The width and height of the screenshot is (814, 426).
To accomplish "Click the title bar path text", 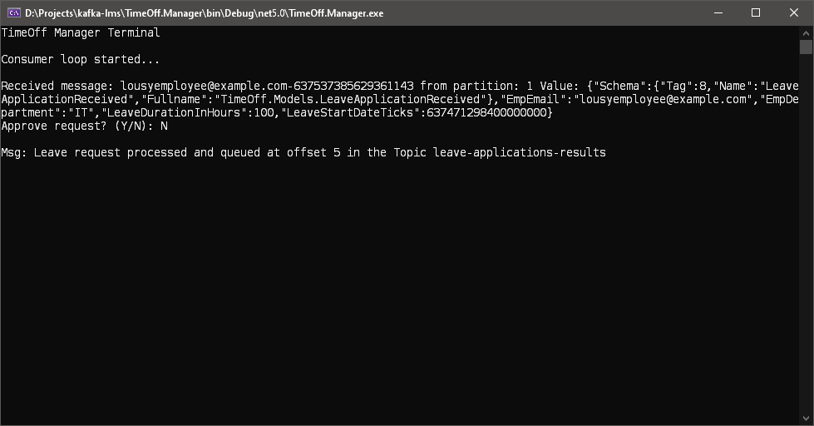I will [x=204, y=13].
